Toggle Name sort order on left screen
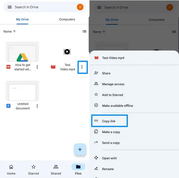This screenshot has height=178, width=179. [9, 31]
